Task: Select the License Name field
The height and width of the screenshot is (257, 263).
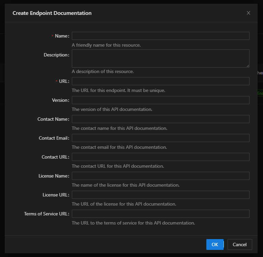Action: coord(160,176)
